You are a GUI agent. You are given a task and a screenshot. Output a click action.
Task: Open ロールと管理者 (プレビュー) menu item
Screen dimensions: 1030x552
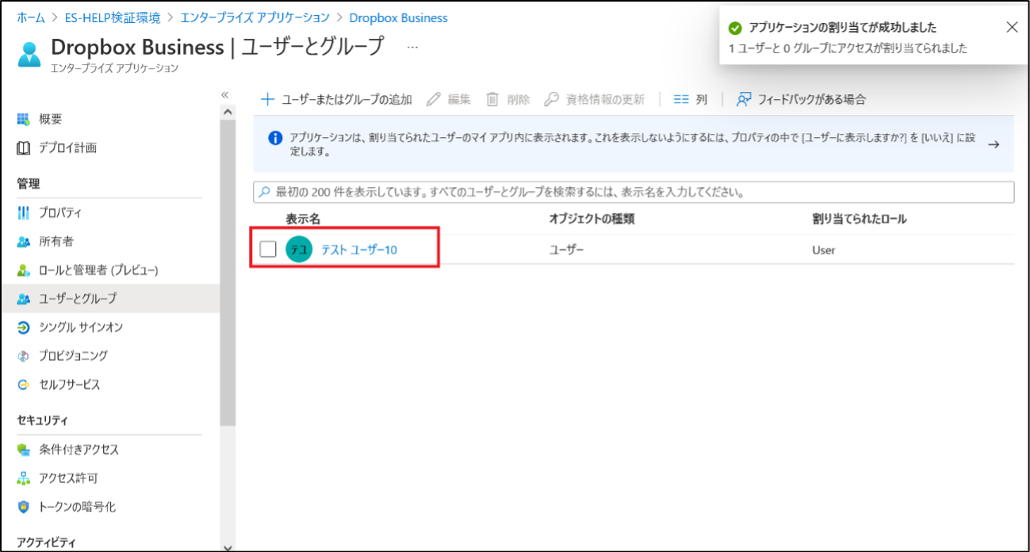pos(99,271)
